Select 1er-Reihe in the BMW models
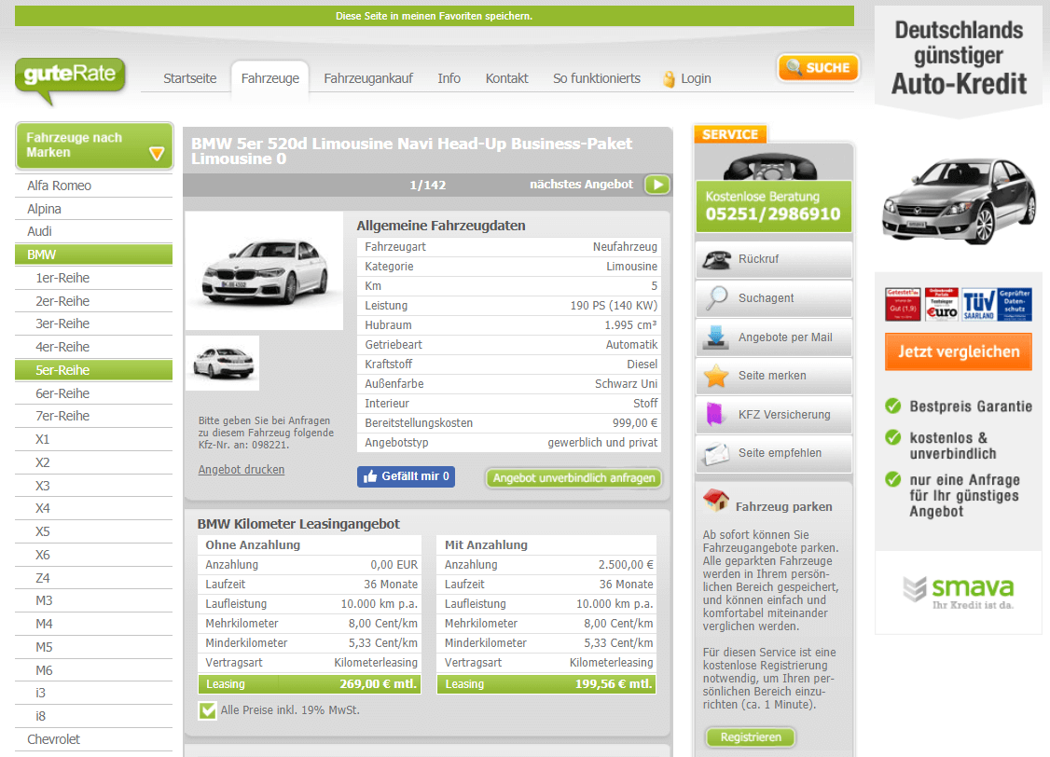Screen dimensions: 1050x757 tap(94, 278)
